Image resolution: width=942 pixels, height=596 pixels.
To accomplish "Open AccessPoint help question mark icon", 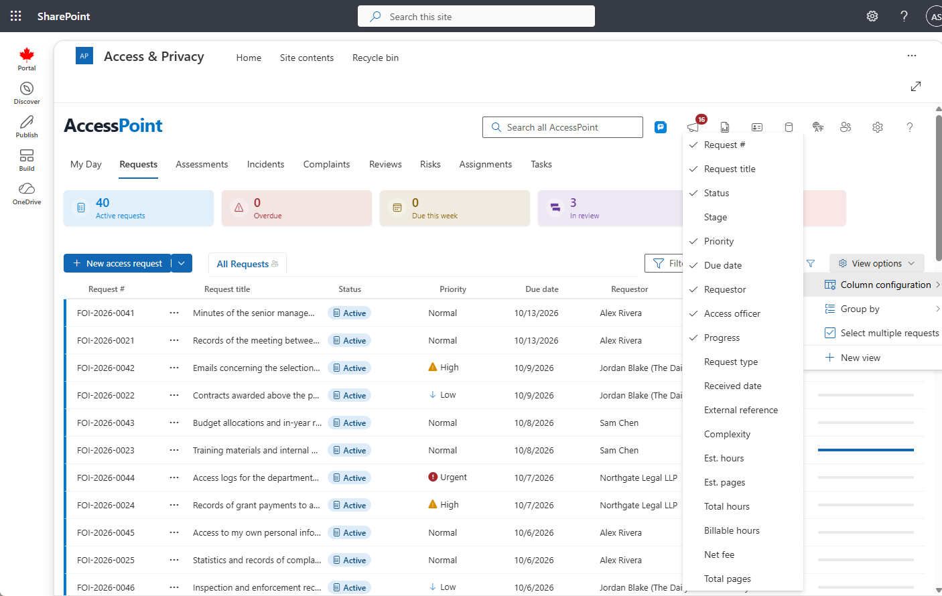I will 910,127.
